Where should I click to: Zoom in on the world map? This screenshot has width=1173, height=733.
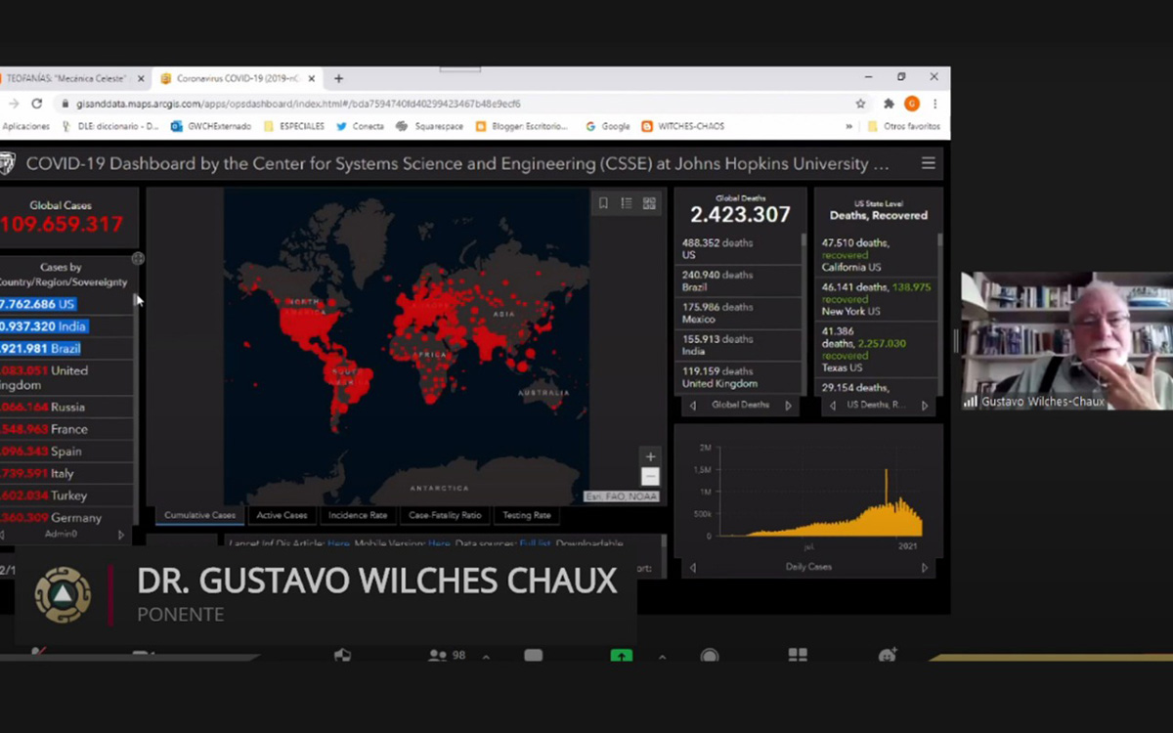[650, 456]
